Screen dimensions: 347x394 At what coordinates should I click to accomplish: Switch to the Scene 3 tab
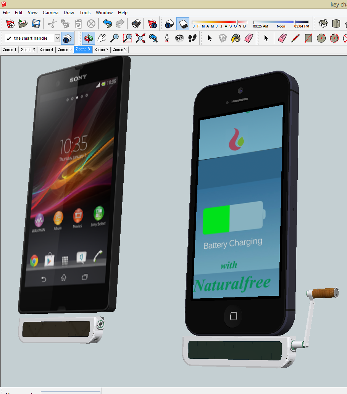click(28, 50)
